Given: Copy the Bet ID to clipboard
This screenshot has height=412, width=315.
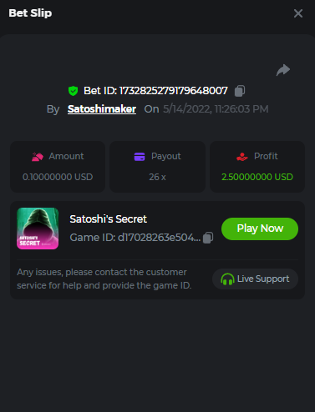Looking at the screenshot, I should [x=240, y=91].
